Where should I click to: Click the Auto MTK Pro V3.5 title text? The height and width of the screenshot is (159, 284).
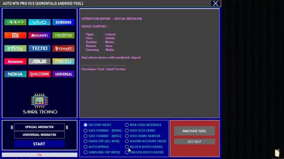coord(43,4)
